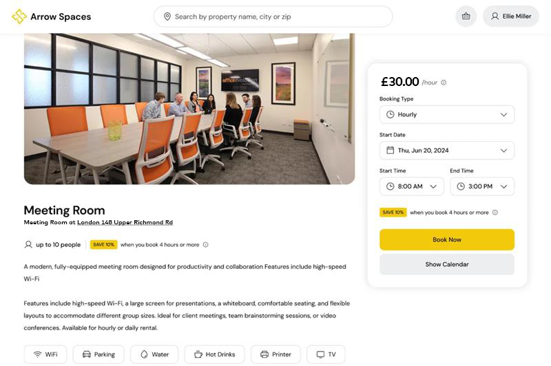Click the Water amenity drop icon
This screenshot has width=551, height=366.
tap(144, 354)
